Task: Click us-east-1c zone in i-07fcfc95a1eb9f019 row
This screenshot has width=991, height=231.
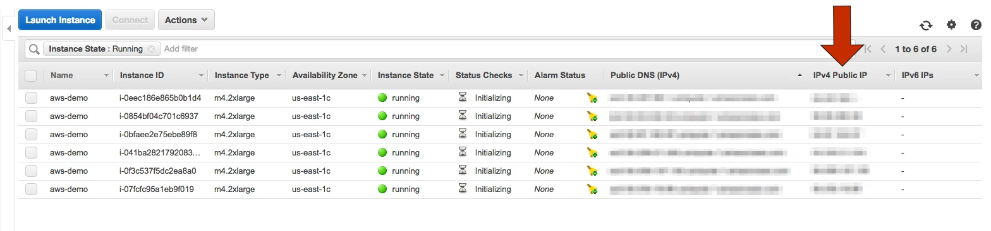Action: click(x=311, y=189)
